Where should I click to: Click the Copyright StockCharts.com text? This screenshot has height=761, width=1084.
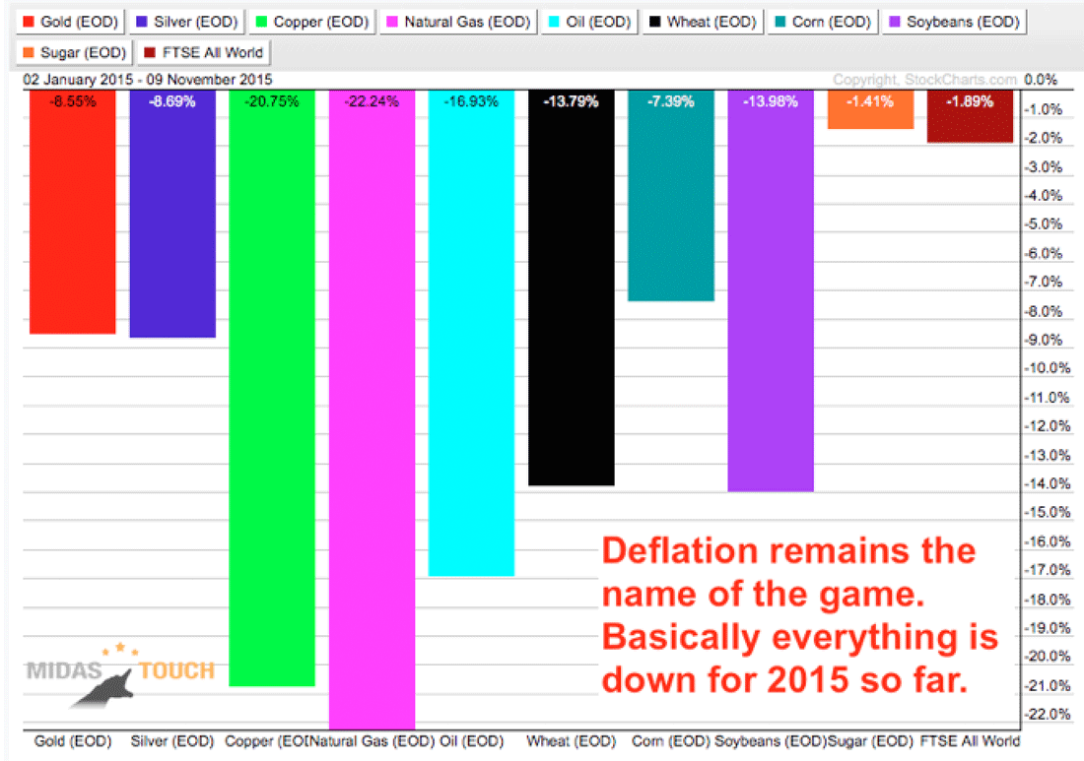click(924, 80)
